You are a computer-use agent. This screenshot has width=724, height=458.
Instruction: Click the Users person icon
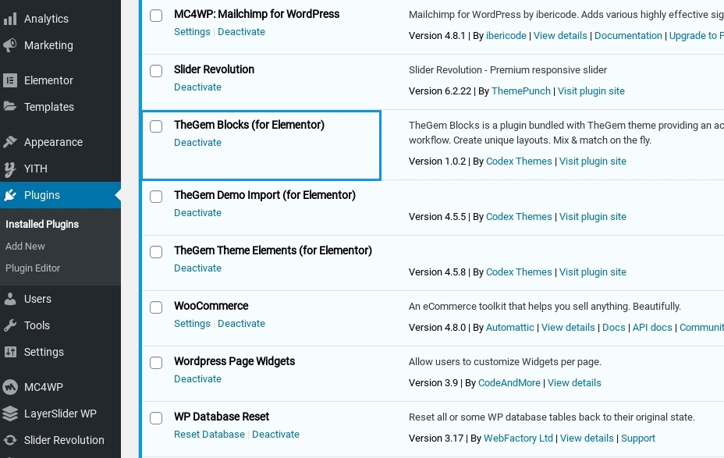click(10, 299)
